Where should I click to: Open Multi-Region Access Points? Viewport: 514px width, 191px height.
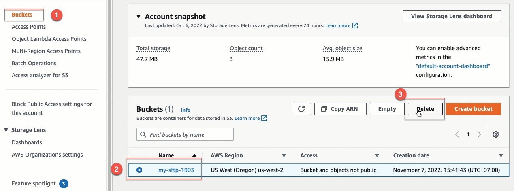[x=46, y=51]
